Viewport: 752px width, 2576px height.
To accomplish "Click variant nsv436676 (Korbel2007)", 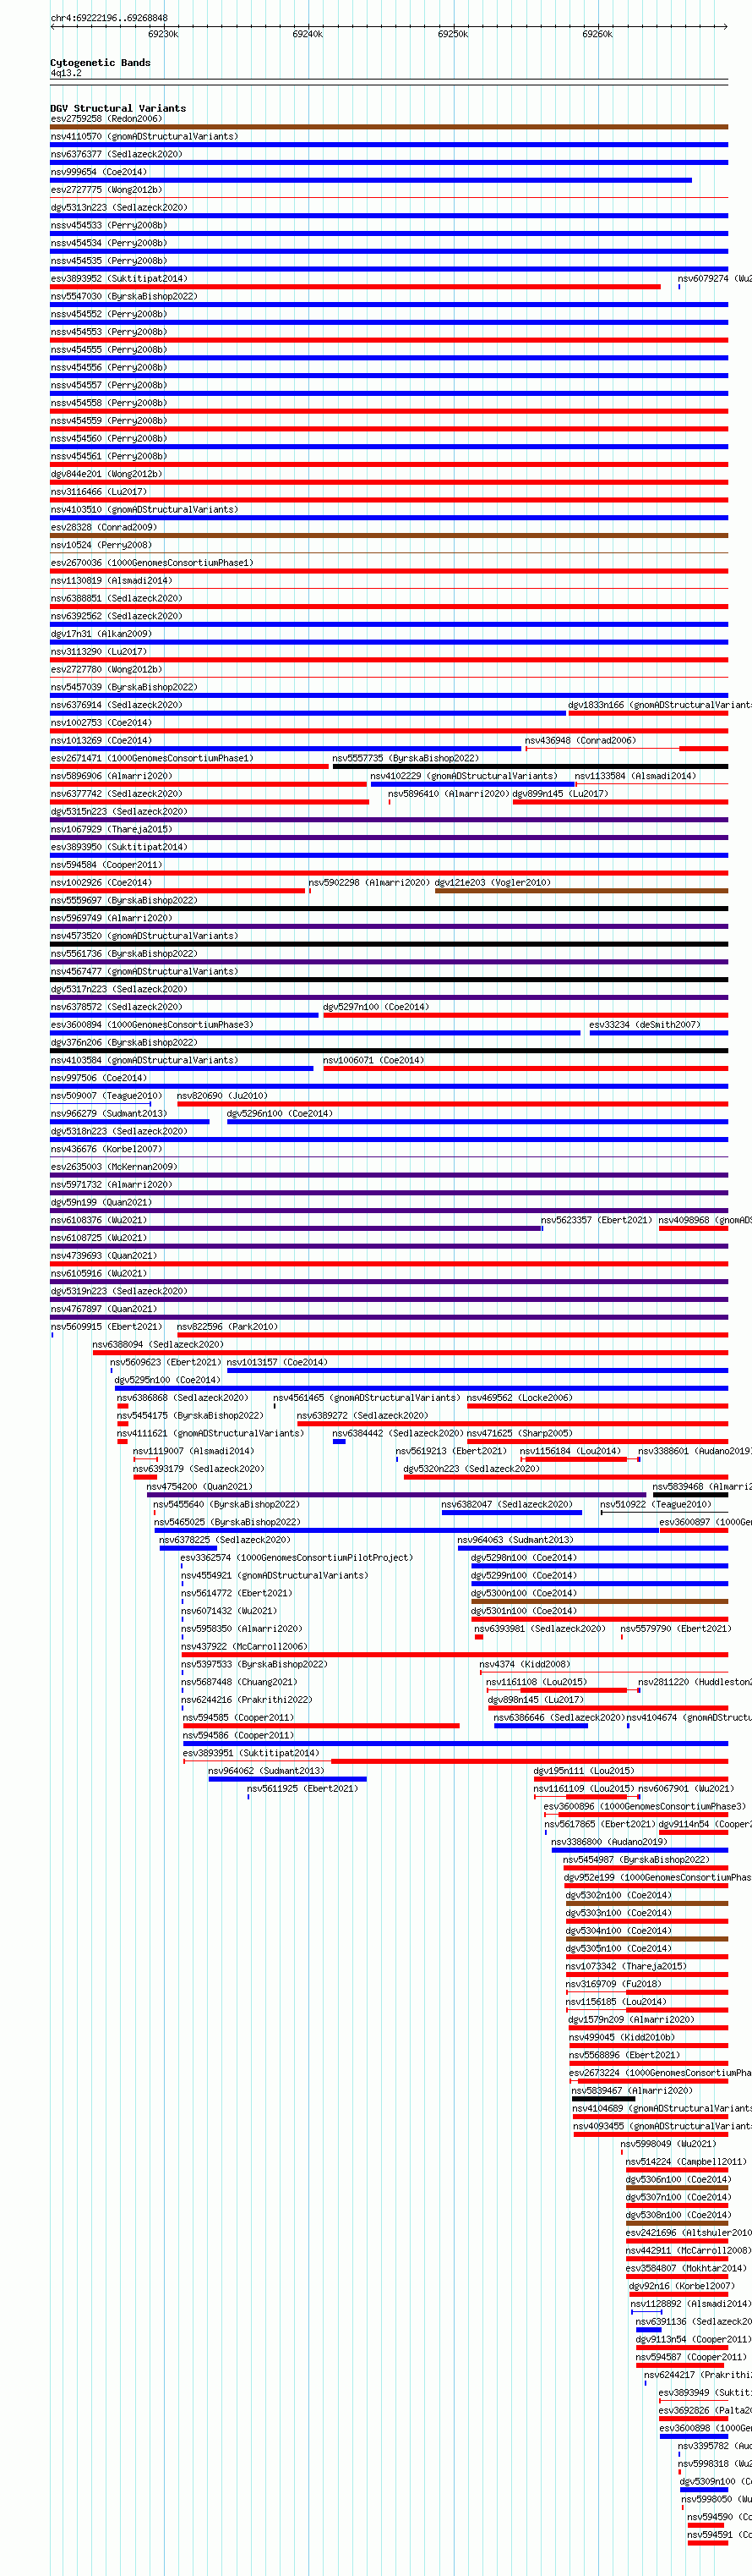I will pos(106,1150).
